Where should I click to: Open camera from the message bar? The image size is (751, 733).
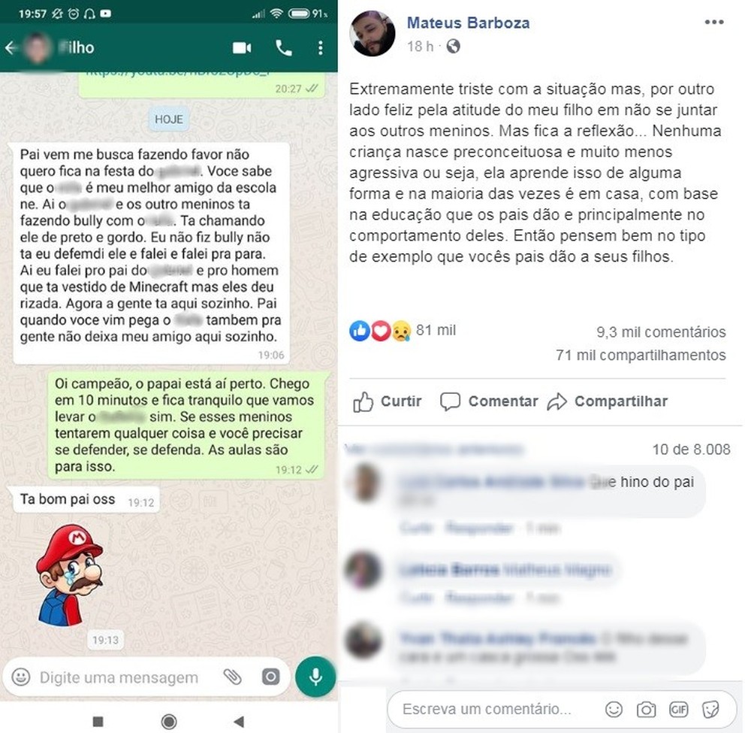pyautogui.click(x=270, y=677)
